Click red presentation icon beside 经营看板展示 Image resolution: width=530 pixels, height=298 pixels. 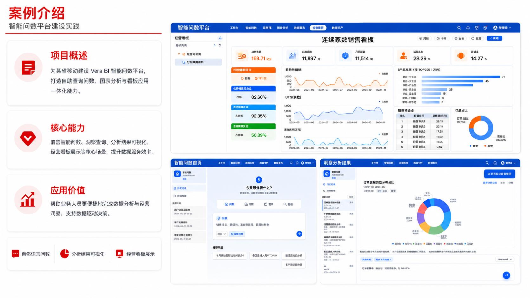point(119,254)
